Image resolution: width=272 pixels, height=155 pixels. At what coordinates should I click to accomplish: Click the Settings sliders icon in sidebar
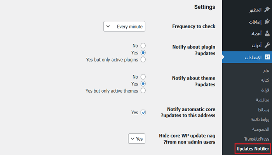point(267,57)
